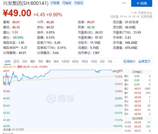Click the 52周最低 9.64 value

[x=56, y=53]
